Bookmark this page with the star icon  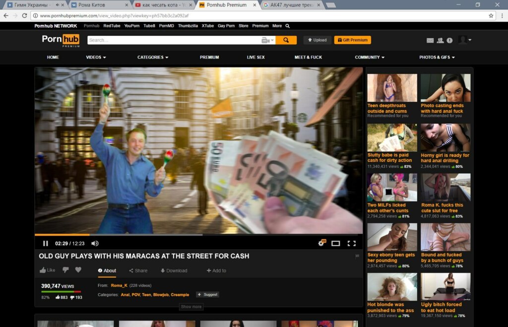(491, 15)
